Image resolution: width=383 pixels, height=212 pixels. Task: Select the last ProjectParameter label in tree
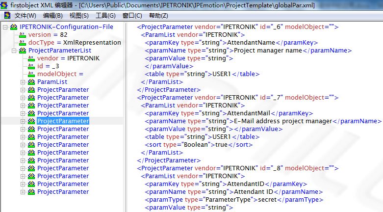coord(63,192)
